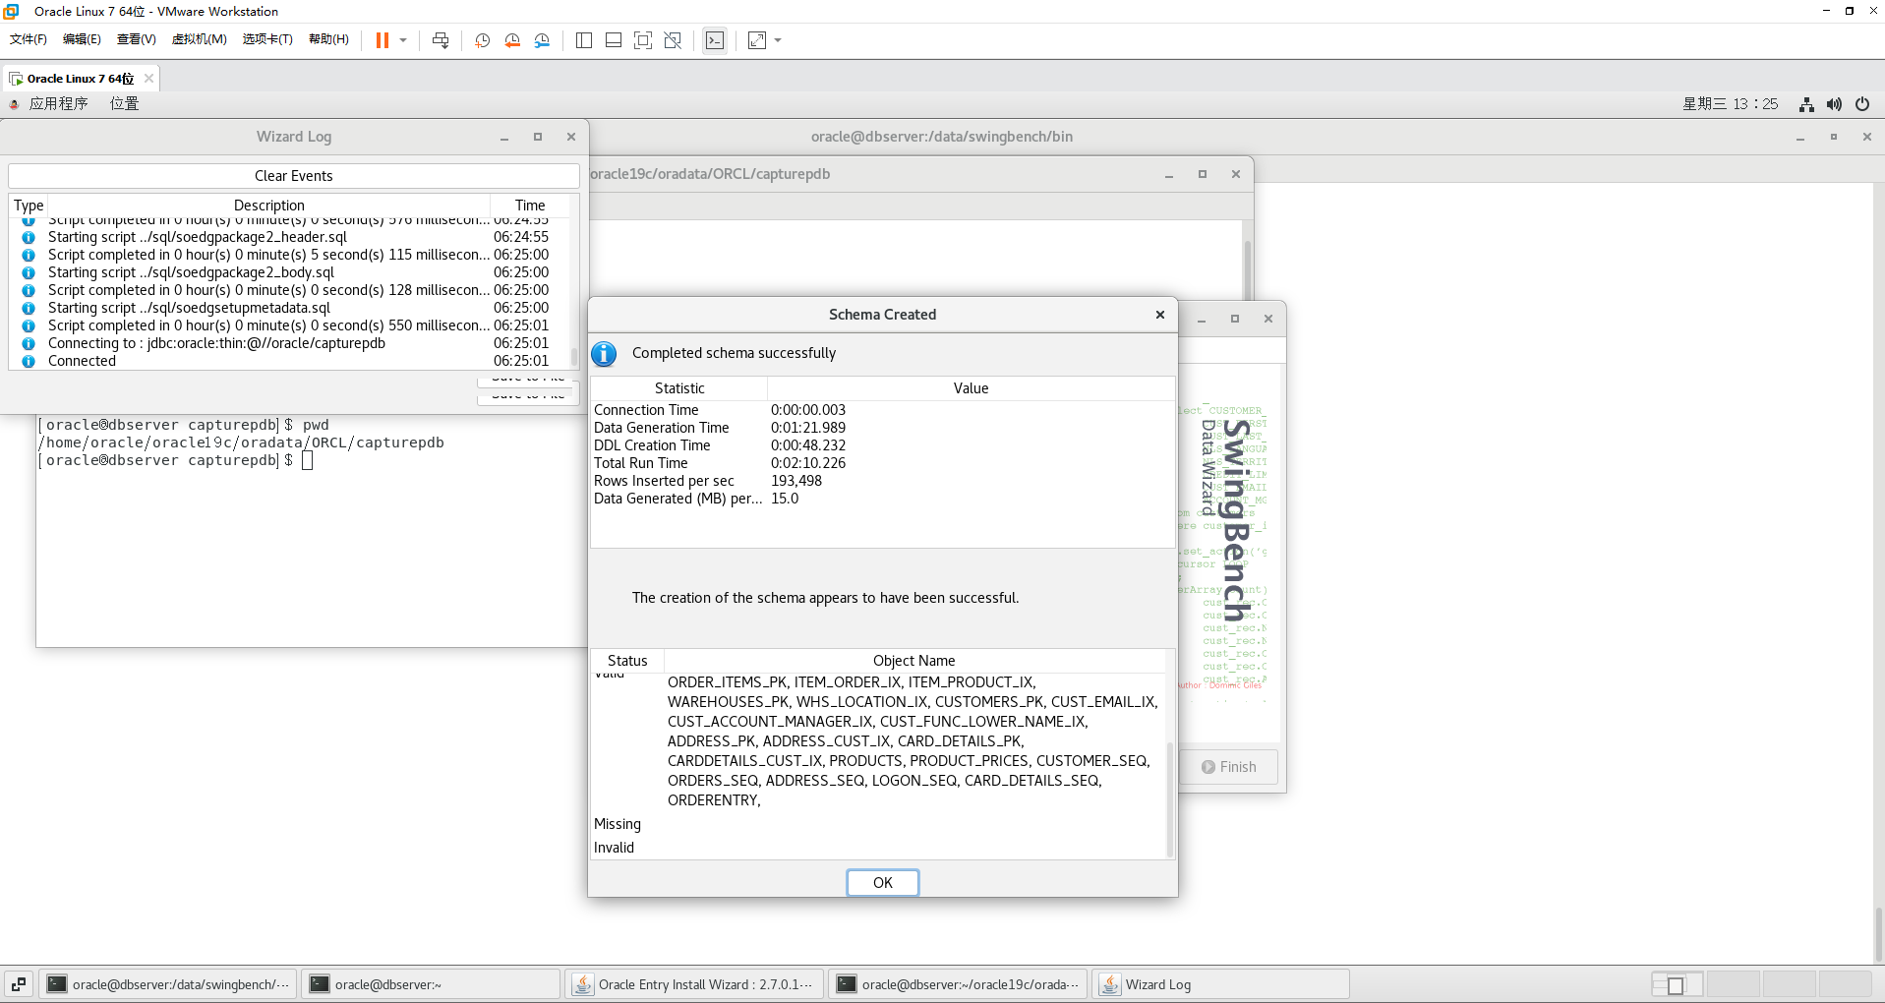Click the Unity mode toolbar icon
This screenshot has height=1003, width=1885.
click(x=673, y=40)
